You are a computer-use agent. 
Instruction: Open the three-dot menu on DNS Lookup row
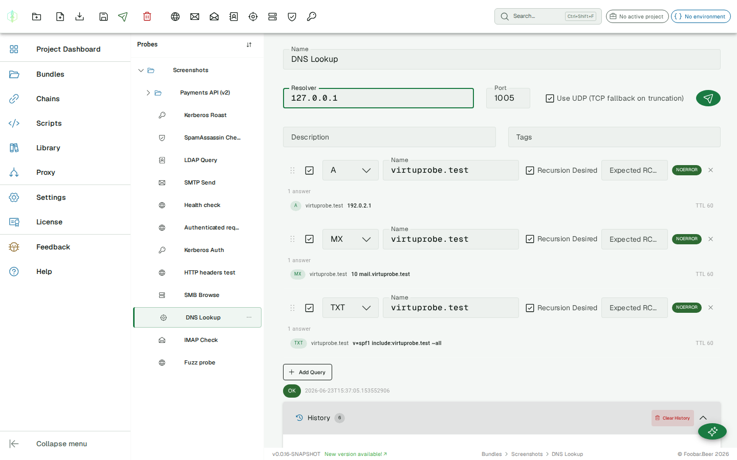coord(249,317)
